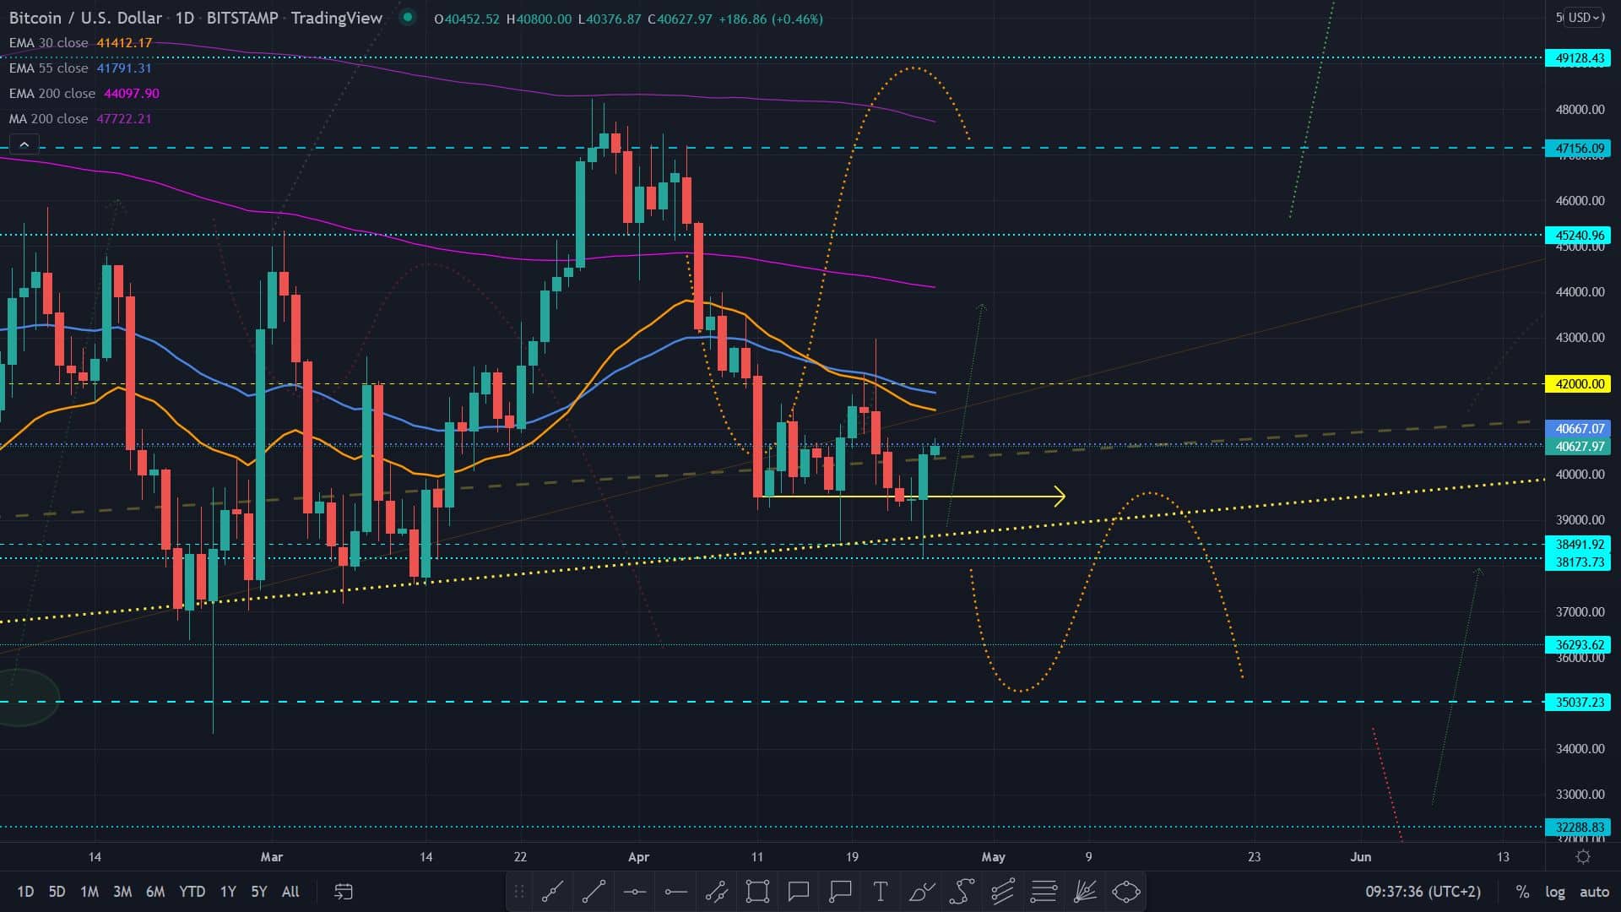Image resolution: width=1621 pixels, height=912 pixels.
Task: Open chart settings gear icon
Action: point(1583,857)
